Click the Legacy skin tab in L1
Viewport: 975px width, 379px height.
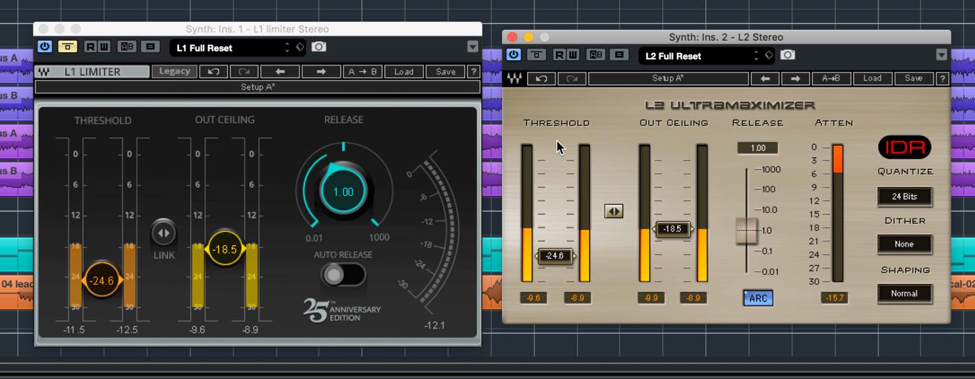[x=175, y=71]
